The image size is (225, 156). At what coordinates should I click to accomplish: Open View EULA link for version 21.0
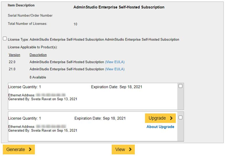click(115, 69)
